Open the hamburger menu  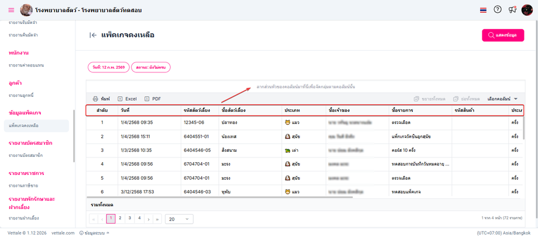11,10
